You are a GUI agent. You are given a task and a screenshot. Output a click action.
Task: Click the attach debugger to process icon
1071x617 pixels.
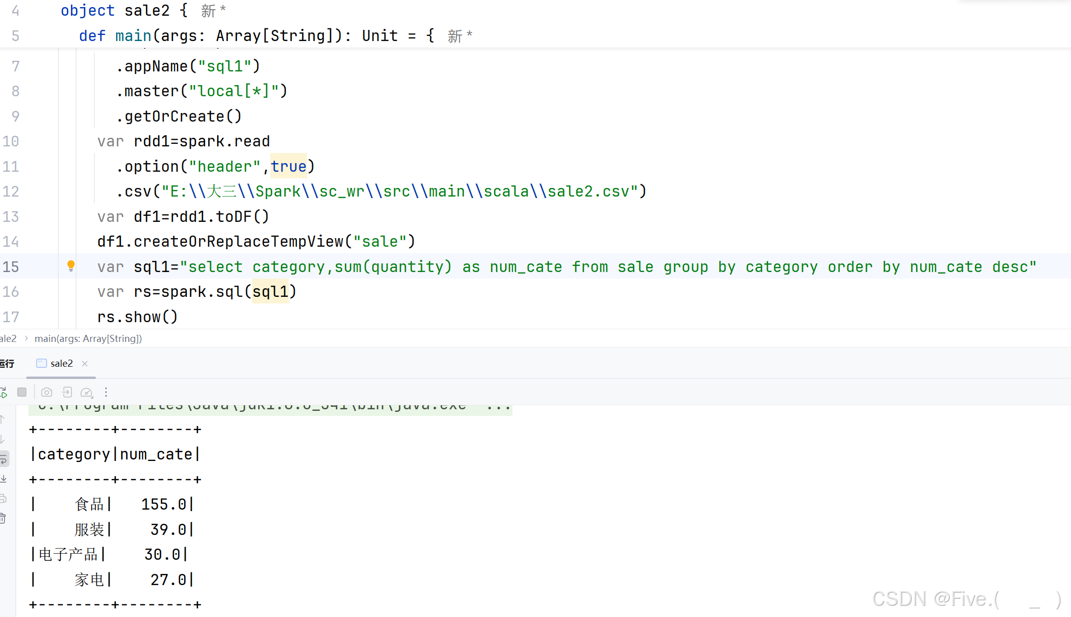67,392
